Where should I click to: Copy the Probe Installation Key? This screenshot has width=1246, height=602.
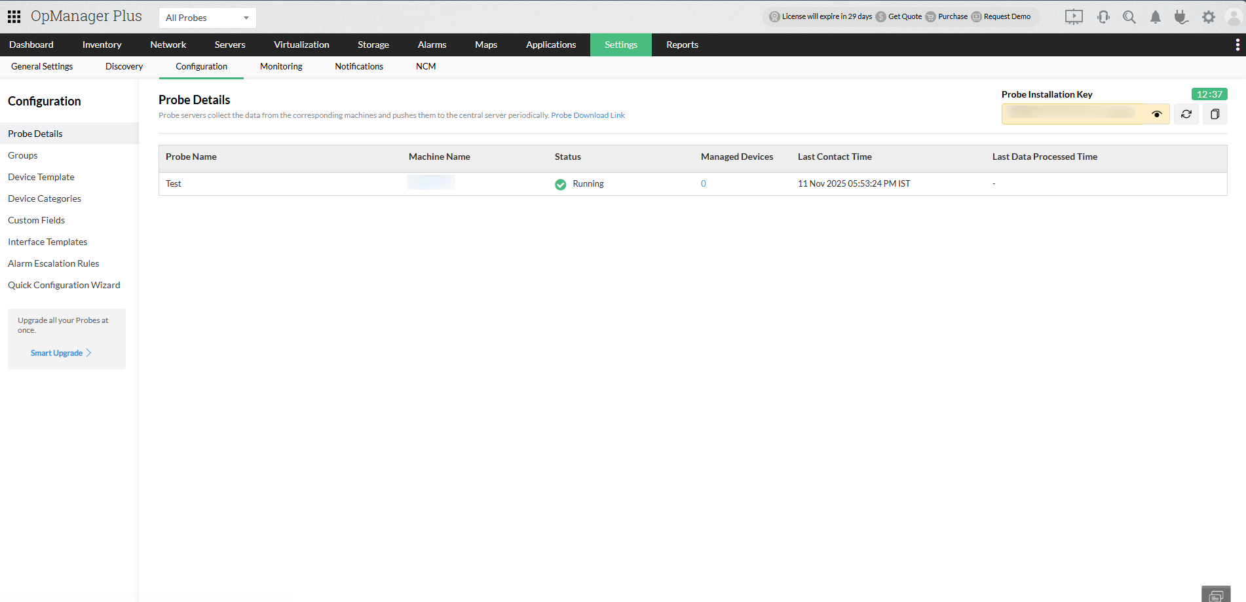1215,113
